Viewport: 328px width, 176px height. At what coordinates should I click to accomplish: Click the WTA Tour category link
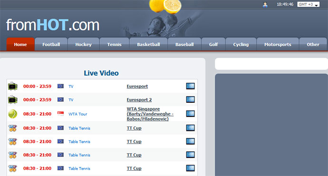point(77,114)
